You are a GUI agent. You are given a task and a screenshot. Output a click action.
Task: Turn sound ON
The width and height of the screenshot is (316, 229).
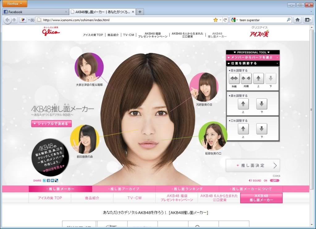click(265, 180)
